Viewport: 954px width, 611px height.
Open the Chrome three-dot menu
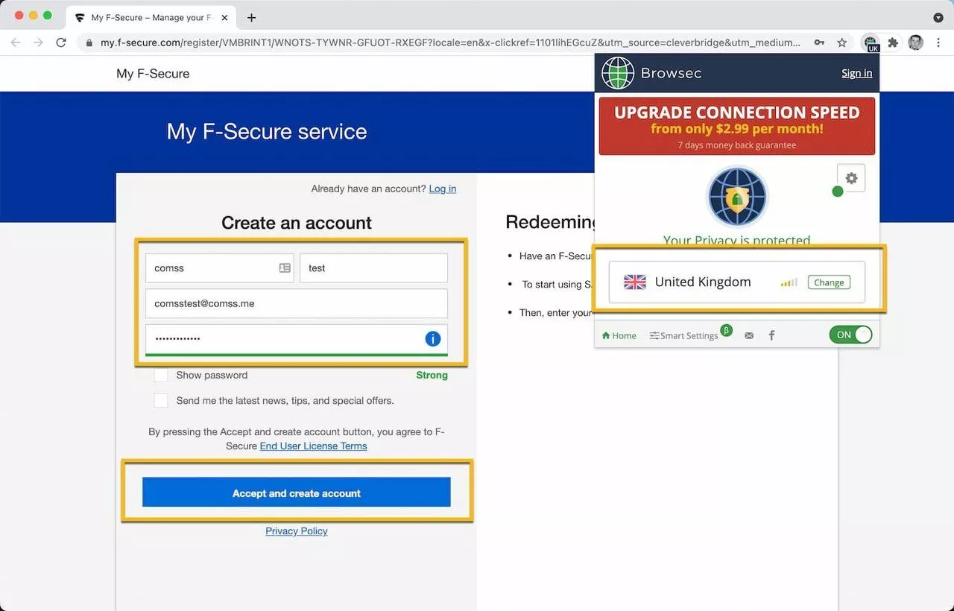click(x=938, y=42)
